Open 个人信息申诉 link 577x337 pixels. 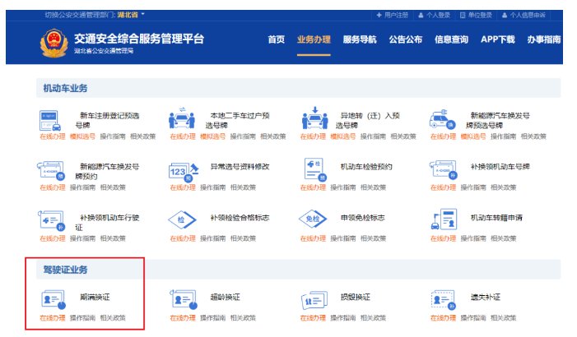pos(523,15)
